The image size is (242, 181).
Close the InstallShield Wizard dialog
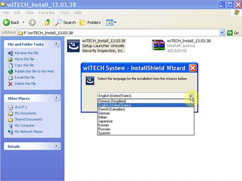point(193,68)
